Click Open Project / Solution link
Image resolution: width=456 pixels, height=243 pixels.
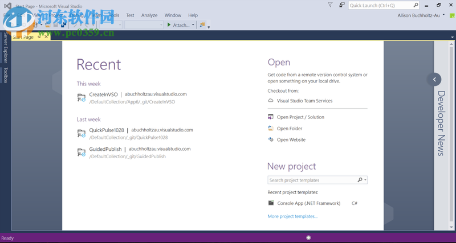click(300, 117)
